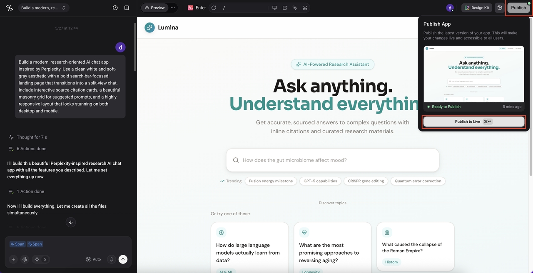Open the user avatar 'd' menu
The image size is (533, 273).
450,8
